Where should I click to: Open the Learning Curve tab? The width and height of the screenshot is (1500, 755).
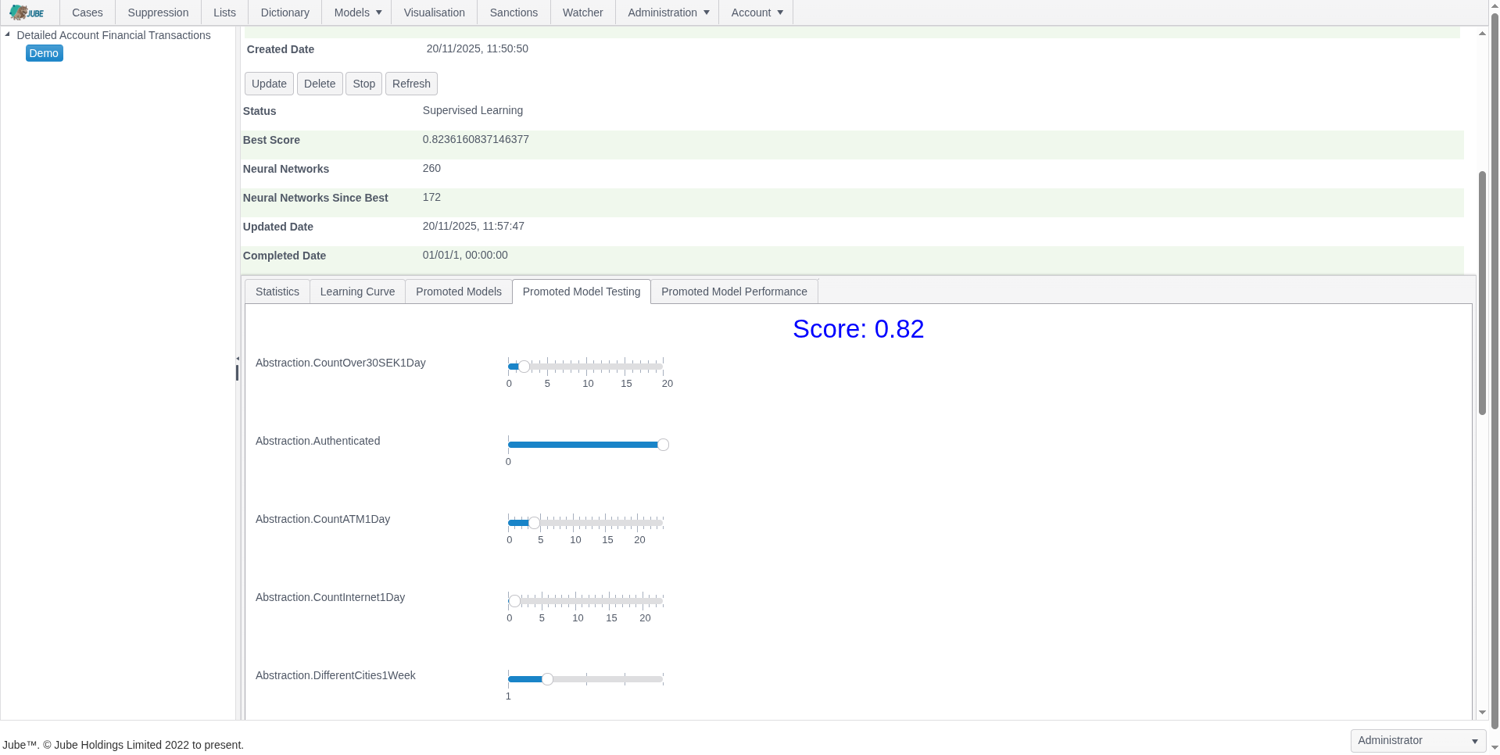(357, 291)
